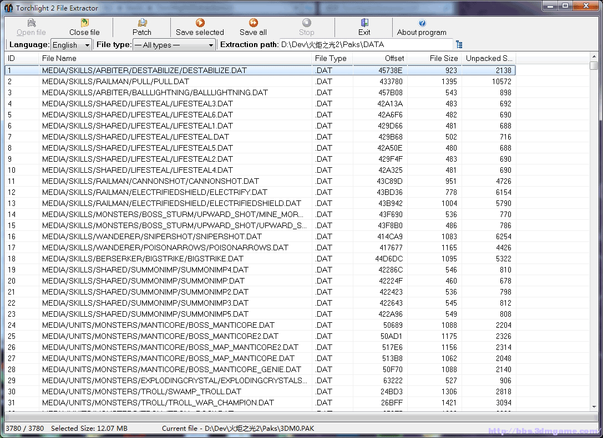Image resolution: width=603 pixels, height=438 pixels.
Task: Click the Close file toolbar icon
Action: (x=84, y=23)
